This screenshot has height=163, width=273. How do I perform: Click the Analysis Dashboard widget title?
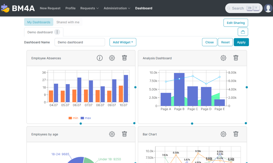pyautogui.click(x=157, y=58)
